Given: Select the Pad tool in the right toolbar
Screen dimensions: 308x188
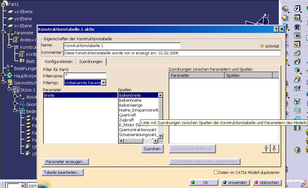Looking at the screenshot, I should pos(297,9).
